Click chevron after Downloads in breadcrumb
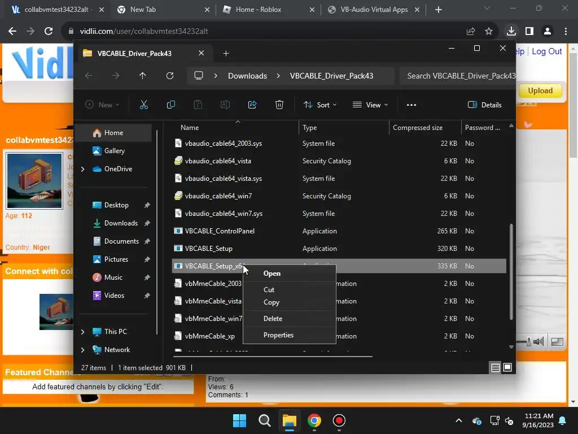Screen dimensions: 578x434 [278, 76]
